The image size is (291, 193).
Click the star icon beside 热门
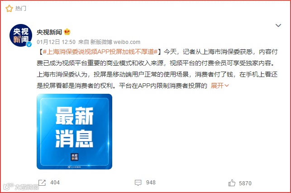coord(9,8)
